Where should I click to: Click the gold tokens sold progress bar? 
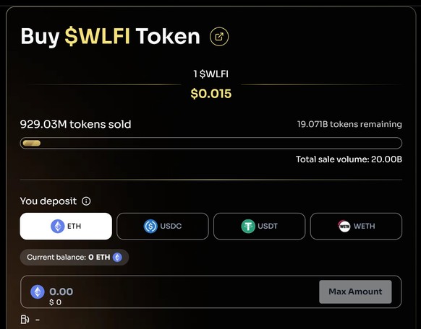click(210, 144)
